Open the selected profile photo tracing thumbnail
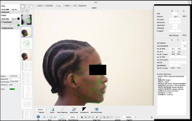This screenshot has height=121, width=192. tap(27, 32)
